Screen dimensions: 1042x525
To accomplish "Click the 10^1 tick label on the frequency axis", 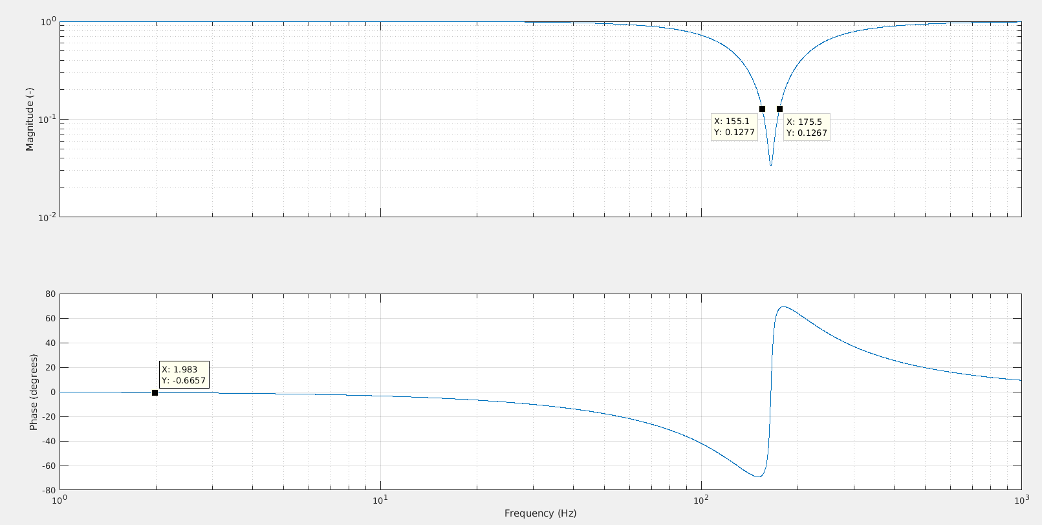I will (380, 499).
